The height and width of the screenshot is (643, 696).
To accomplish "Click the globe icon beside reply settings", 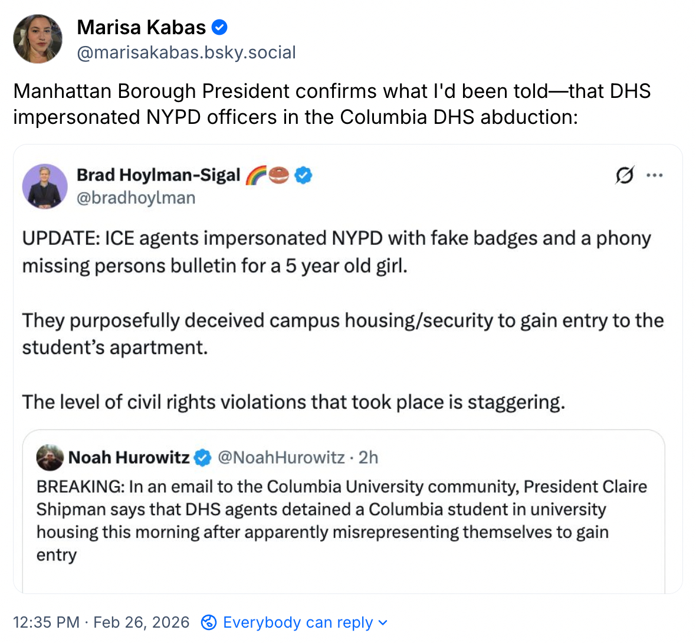I will click(x=209, y=622).
